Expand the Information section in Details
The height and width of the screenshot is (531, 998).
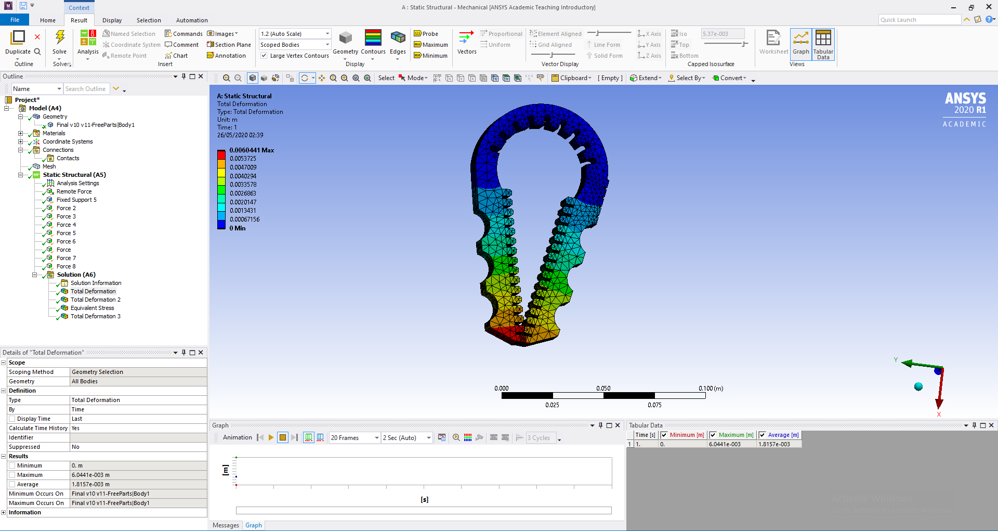3,512
